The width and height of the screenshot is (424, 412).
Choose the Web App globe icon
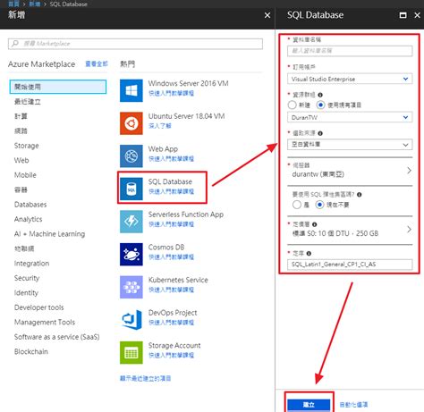coord(131,156)
